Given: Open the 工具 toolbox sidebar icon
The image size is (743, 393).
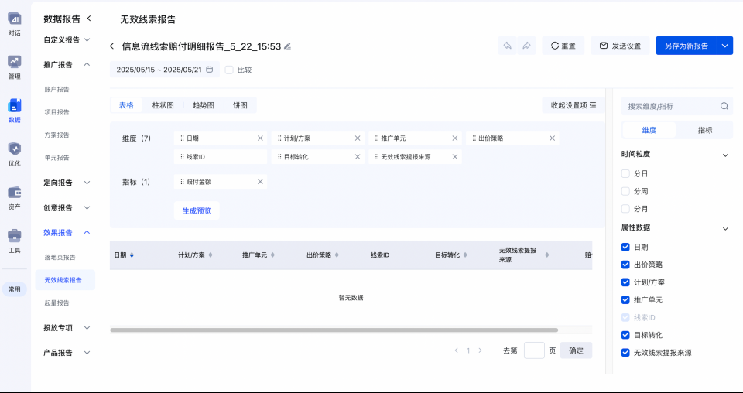Looking at the screenshot, I should (14, 236).
